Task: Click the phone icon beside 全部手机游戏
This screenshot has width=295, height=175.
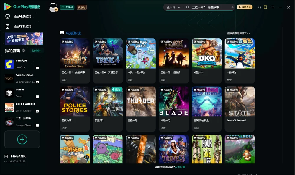Action: coord(8,26)
